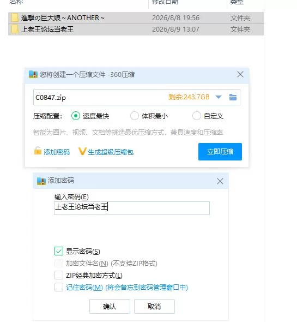Screen dimensions: 297x322
Task: Uncheck the 显示密码 checkbox
Action: coord(59,251)
